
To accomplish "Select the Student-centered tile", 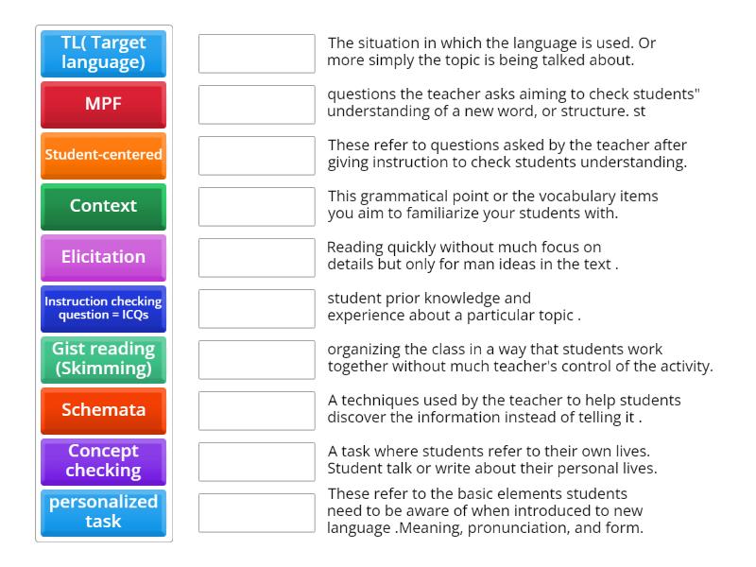I will [102, 155].
